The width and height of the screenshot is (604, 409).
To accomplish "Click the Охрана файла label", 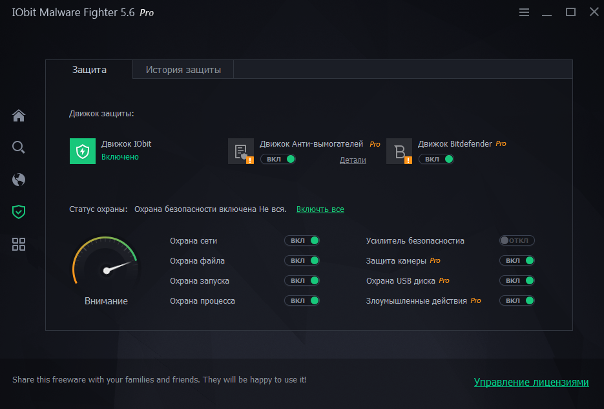I will coord(197,261).
